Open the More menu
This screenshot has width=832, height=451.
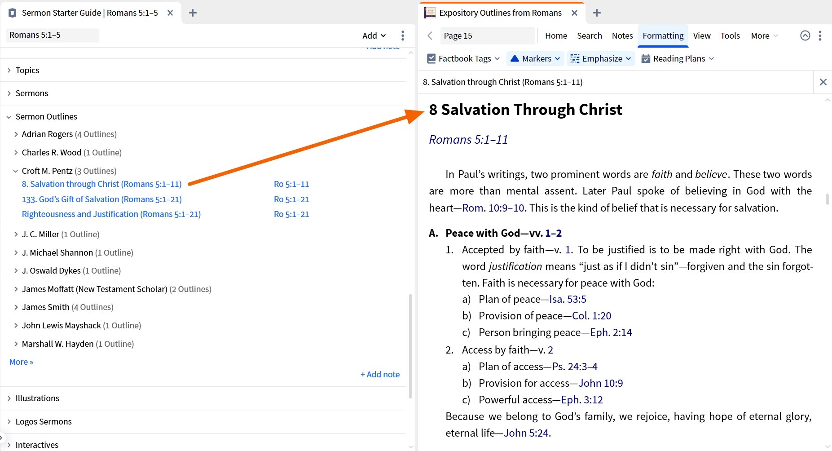[x=764, y=36]
